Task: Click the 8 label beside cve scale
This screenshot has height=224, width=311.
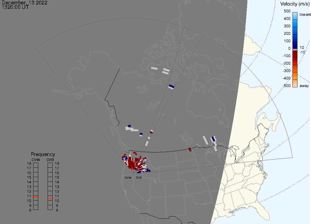Action: tap(57, 210)
